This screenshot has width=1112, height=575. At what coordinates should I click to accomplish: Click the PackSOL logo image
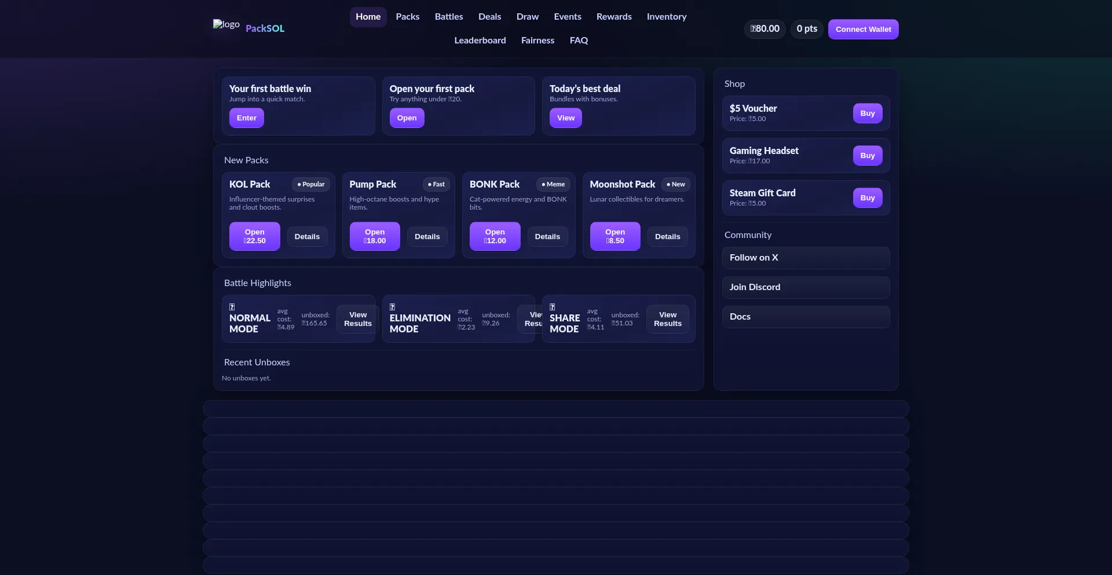[226, 24]
